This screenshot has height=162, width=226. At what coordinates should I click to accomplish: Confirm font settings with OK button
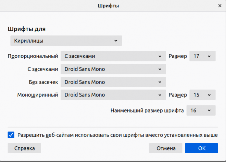click(201, 148)
